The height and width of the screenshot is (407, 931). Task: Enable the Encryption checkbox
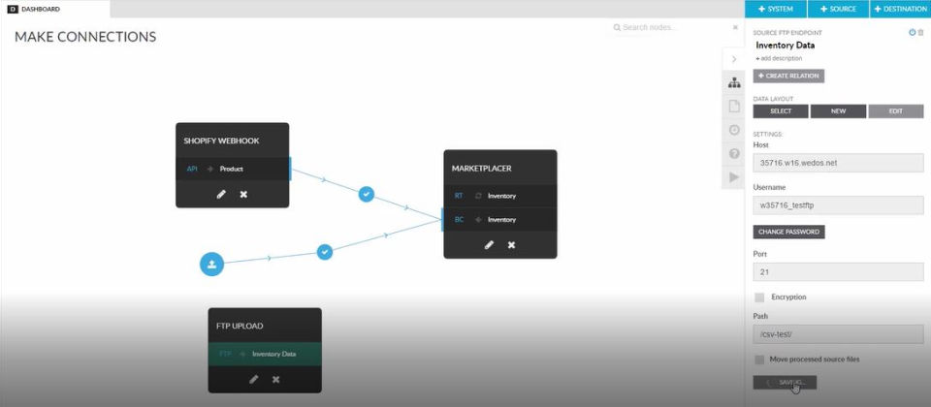[759, 297]
